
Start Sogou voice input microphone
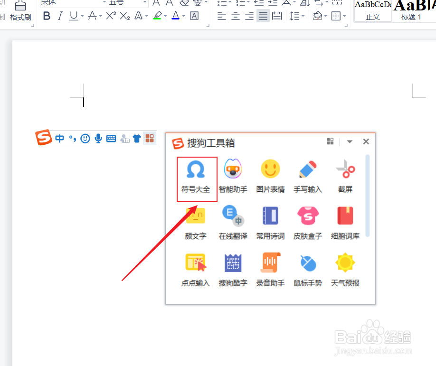pyautogui.click(x=98, y=138)
